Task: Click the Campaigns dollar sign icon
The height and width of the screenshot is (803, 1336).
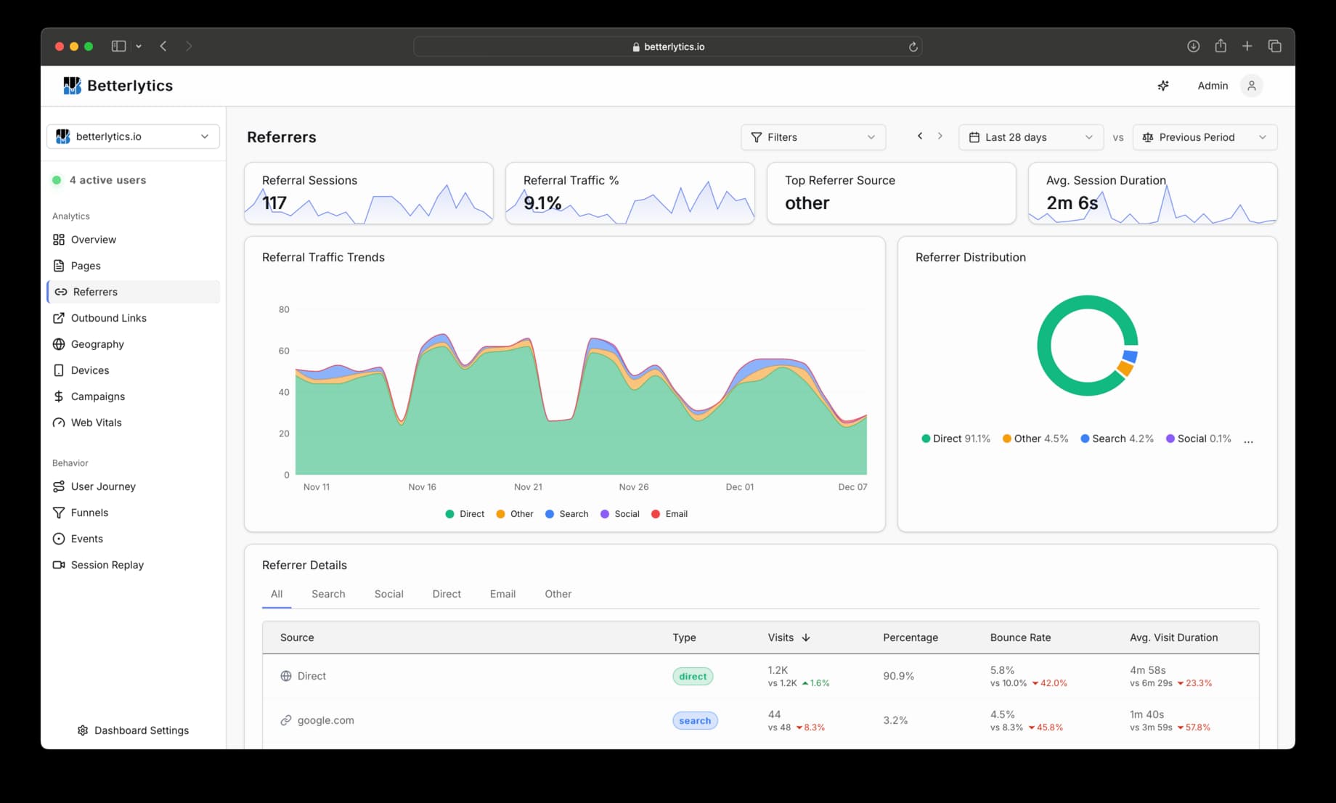Action: [x=59, y=396]
